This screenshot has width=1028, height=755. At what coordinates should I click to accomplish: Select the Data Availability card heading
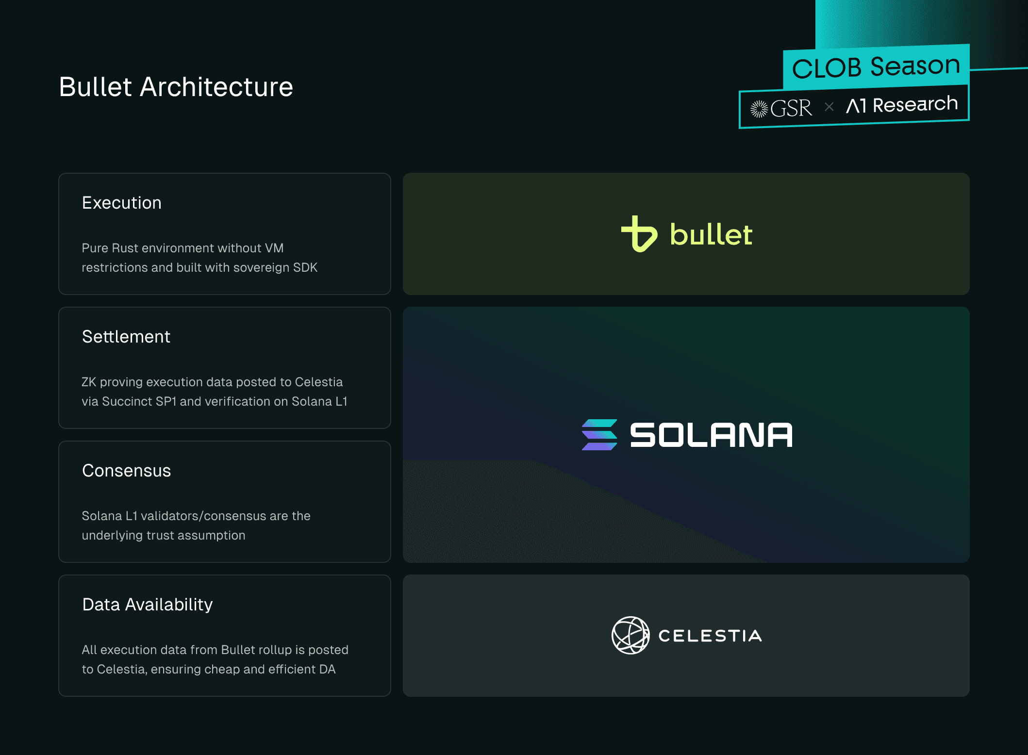(148, 605)
